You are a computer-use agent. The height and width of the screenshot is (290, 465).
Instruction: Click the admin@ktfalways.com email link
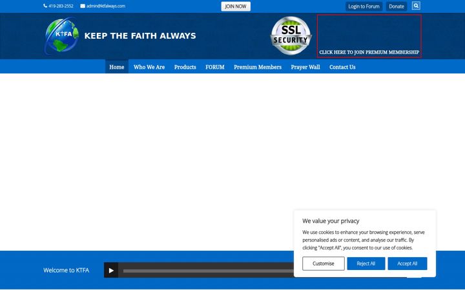tap(105, 6)
